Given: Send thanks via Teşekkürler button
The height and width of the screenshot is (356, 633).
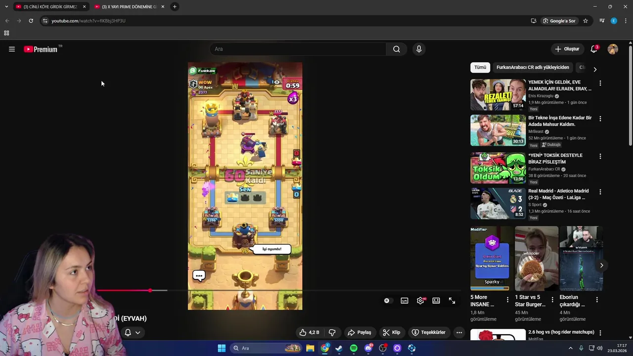Looking at the screenshot, I should point(429,332).
